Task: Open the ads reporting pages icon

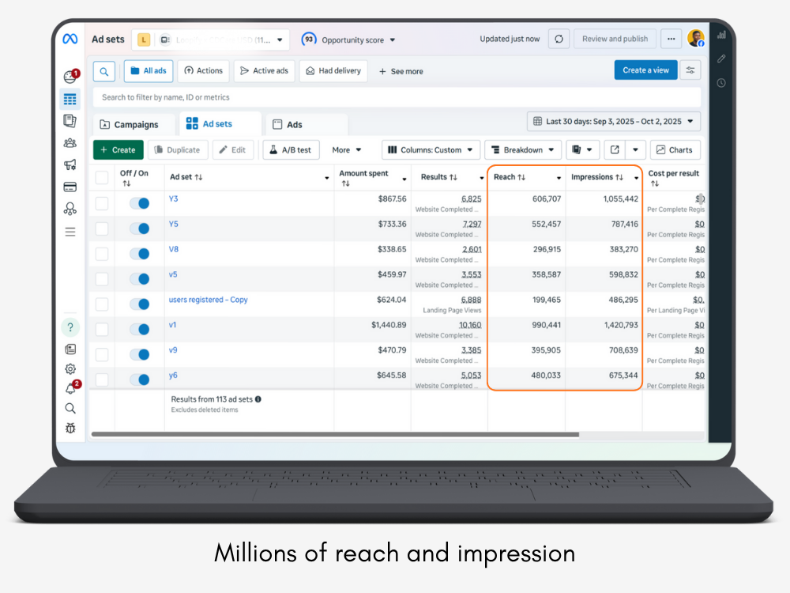Action: (70, 121)
